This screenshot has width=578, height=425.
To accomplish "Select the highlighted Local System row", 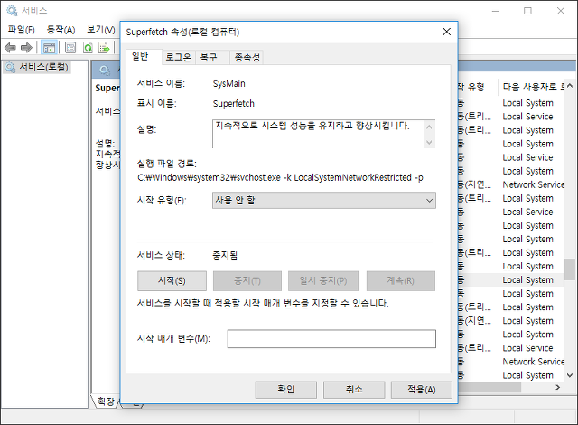I will point(510,280).
